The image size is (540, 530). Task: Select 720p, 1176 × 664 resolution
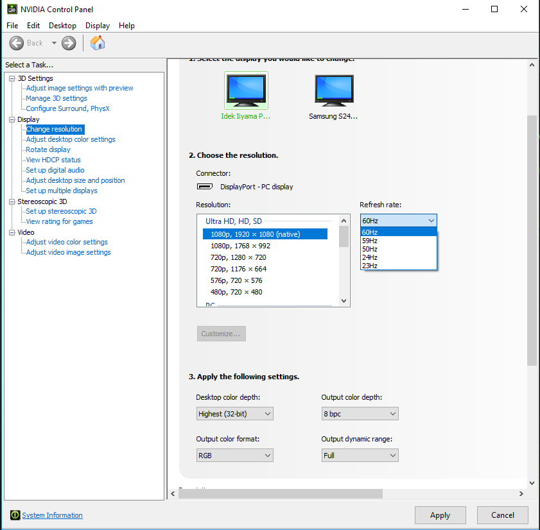click(238, 269)
